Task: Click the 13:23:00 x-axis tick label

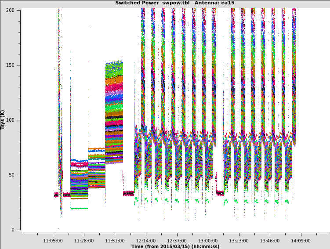Action: (239, 241)
